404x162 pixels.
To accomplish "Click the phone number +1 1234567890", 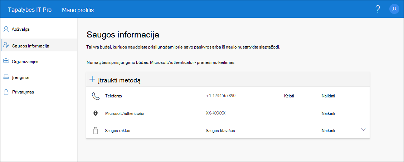I will click(x=221, y=96).
